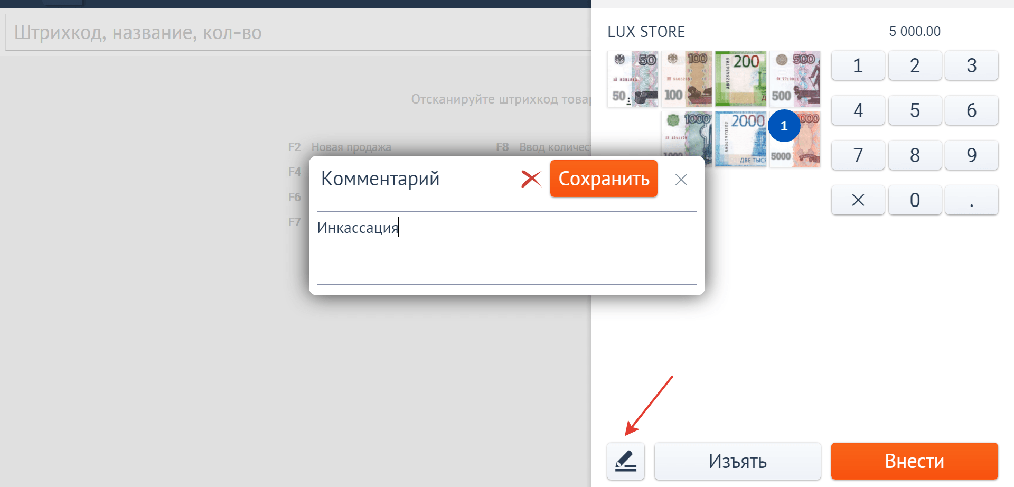
Task: Click the LUX STORE title
Action: pyautogui.click(x=646, y=32)
